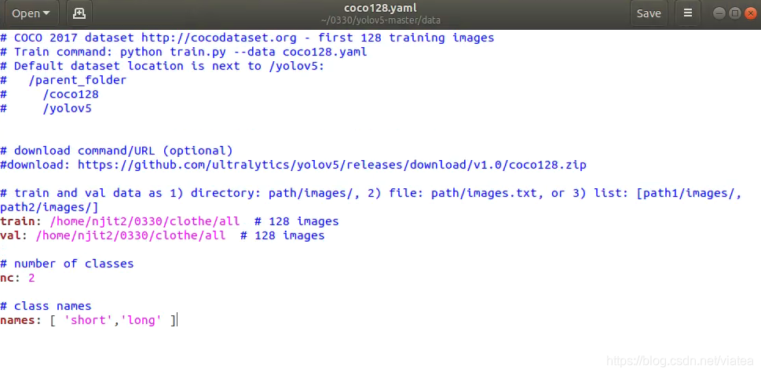Viewport: 761px width, 375px height.
Task: Click the http://cocodataset.org URL in first line
Action: [218, 38]
